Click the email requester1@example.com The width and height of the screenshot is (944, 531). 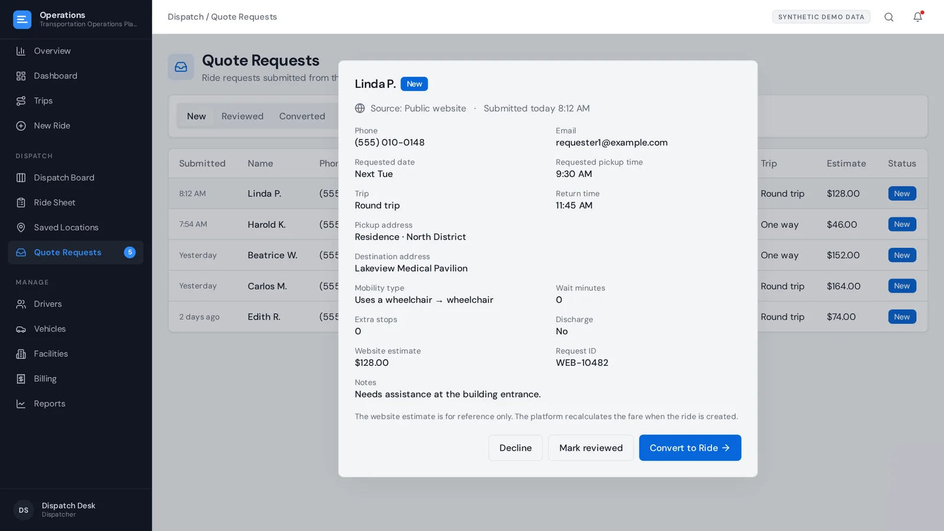tap(612, 143)
